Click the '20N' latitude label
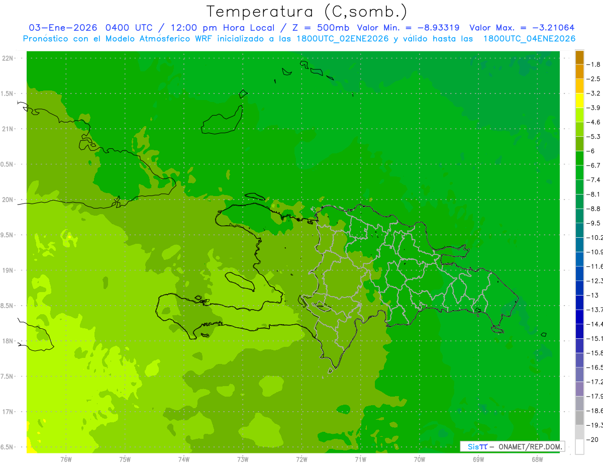This screenshot has height=466, width=603. coord(8,200)
